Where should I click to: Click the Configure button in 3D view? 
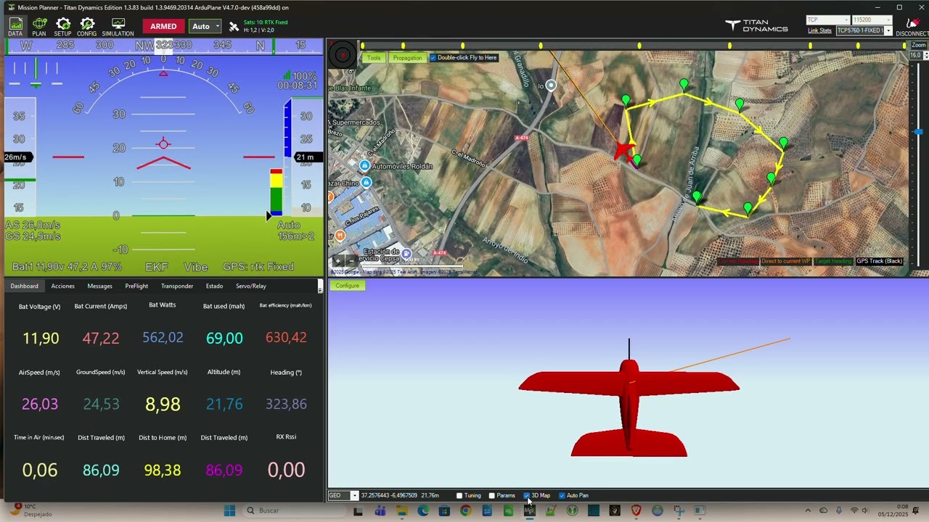point(347,286)
